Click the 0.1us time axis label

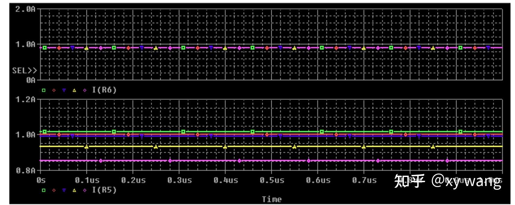(87, 180)
